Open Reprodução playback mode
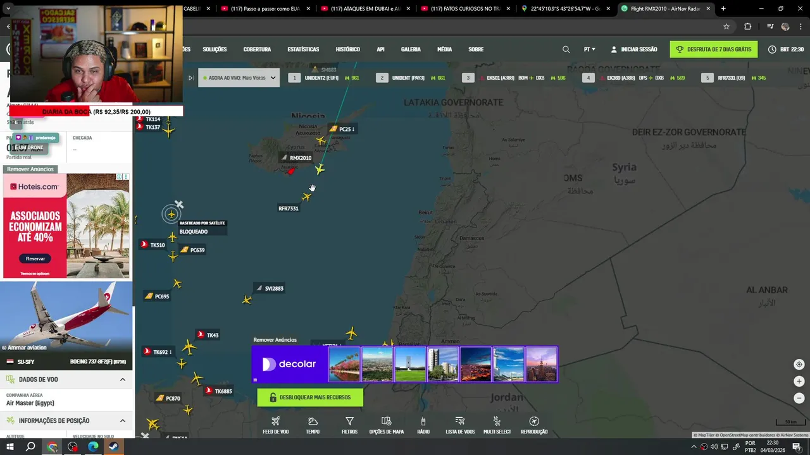Viewport: 810px width, 455px height. click(533, 425)
